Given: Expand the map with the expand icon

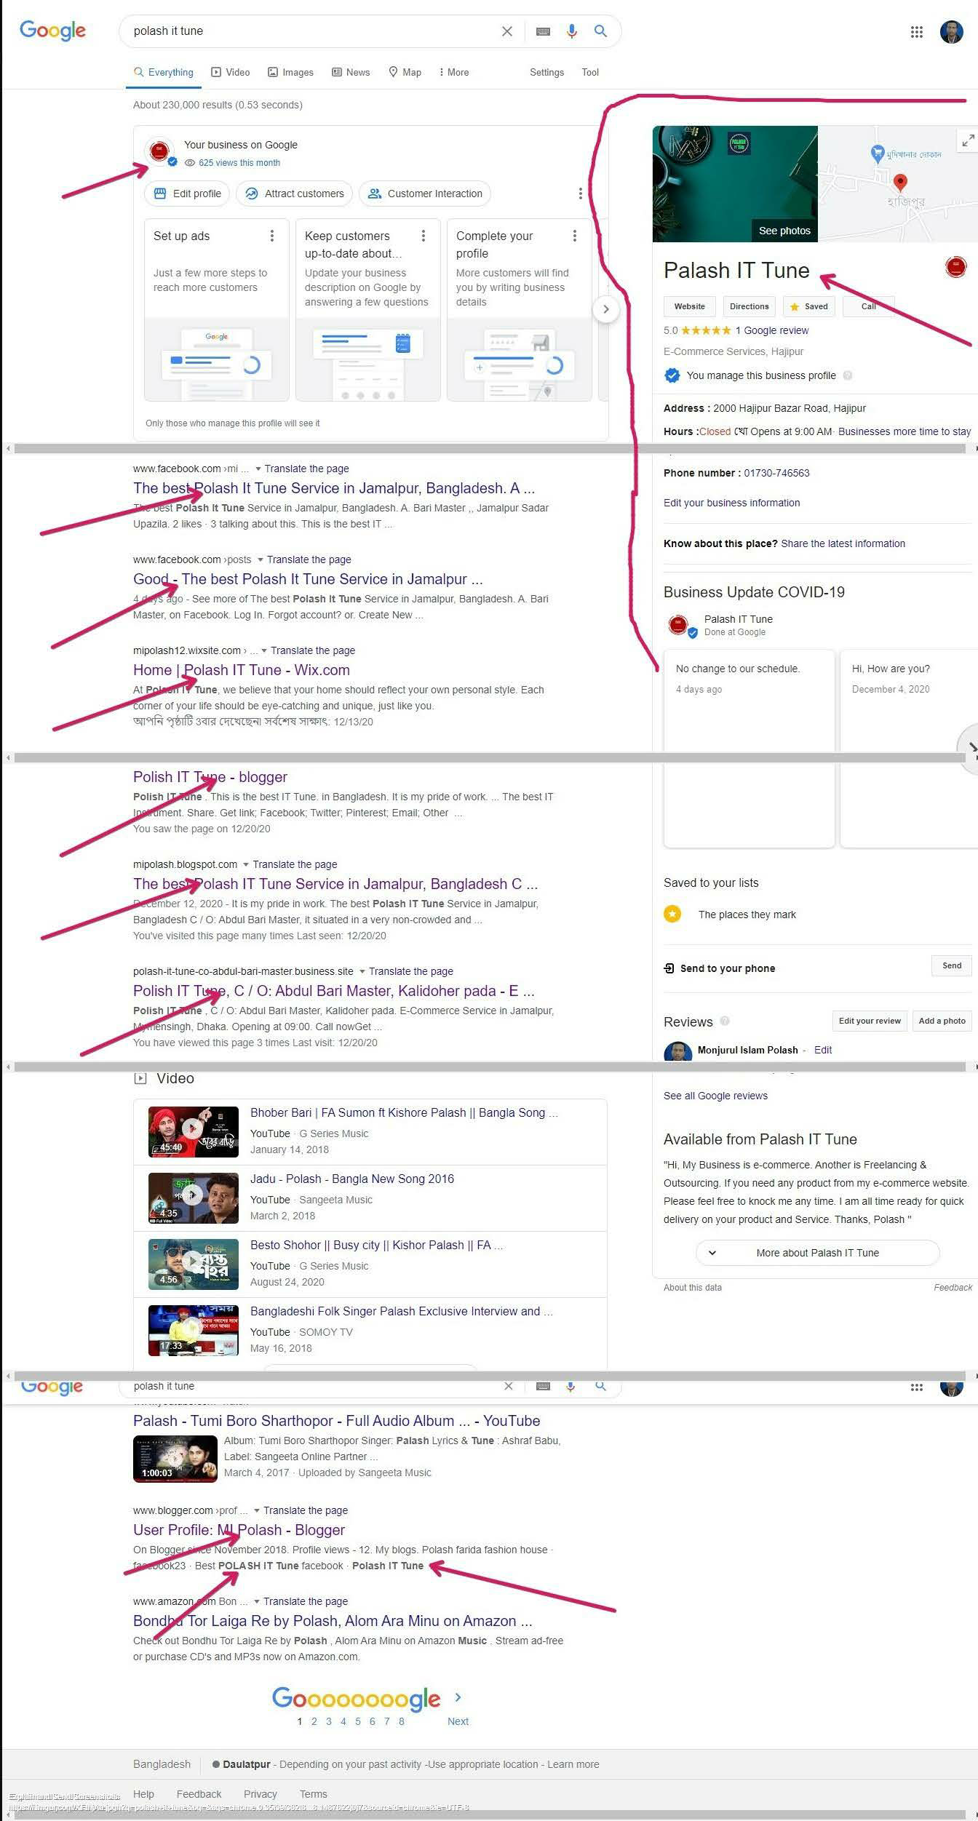Looking at the screenshot, I should 967,140.
